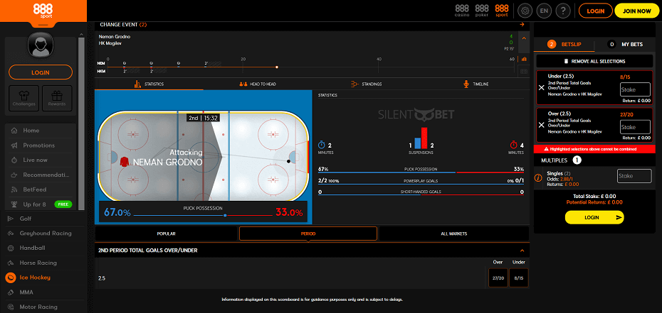Switch to the Statistics tab

[149, 84]
